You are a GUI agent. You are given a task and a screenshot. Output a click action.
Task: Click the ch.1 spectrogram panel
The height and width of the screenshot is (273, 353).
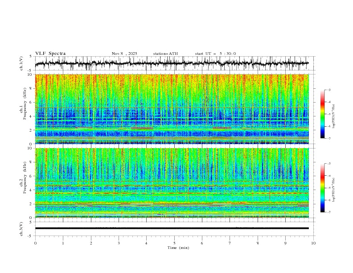(172, 109)
